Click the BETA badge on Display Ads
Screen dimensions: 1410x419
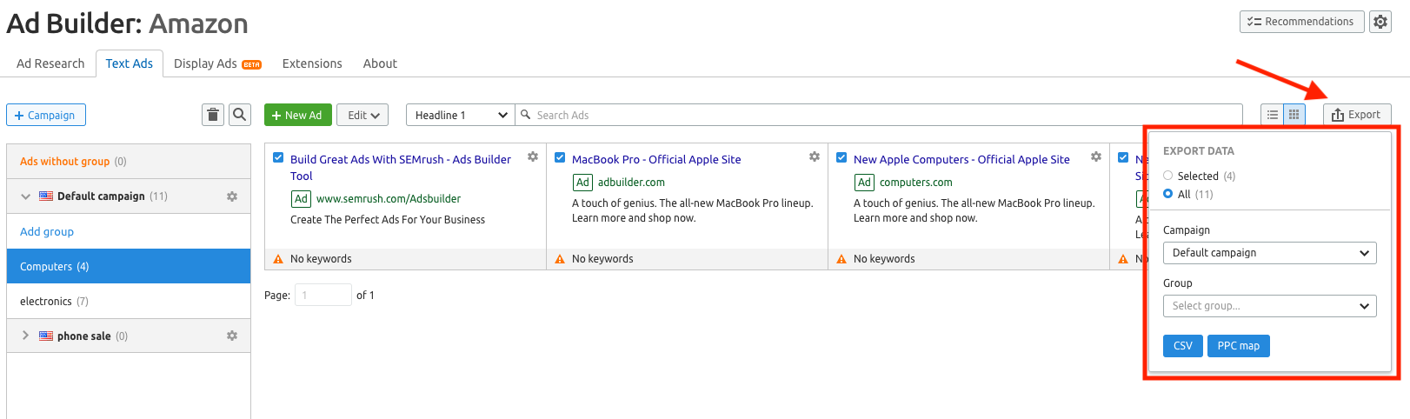coord(251,64)
